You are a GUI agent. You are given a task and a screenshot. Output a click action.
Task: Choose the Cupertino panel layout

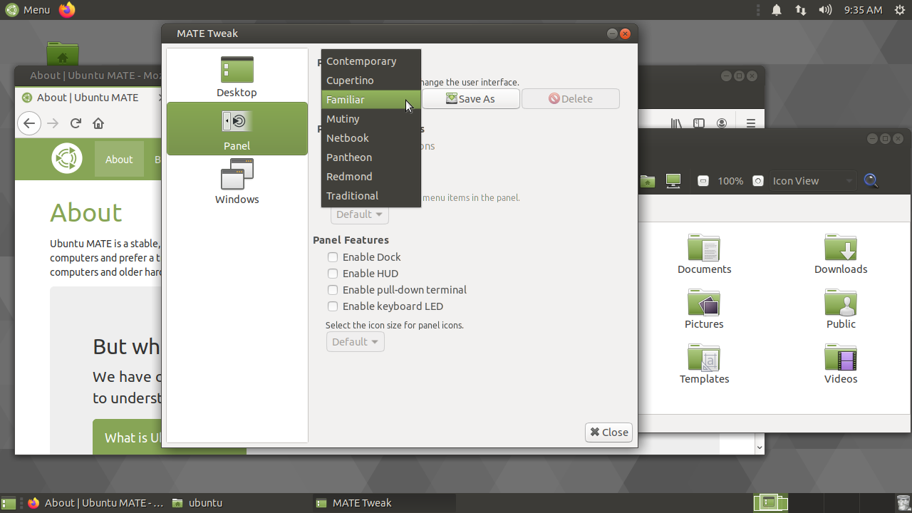pos(370,81)
